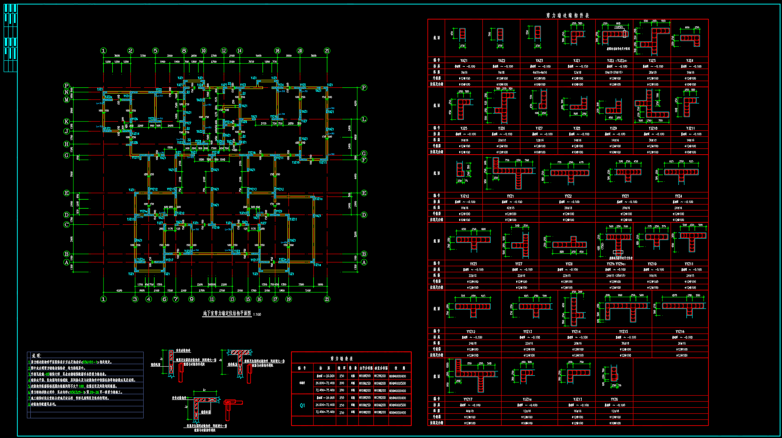This screenshot has height=438, width=782.
Task: Select axis letter bubble F
Action: coord(364,160)
